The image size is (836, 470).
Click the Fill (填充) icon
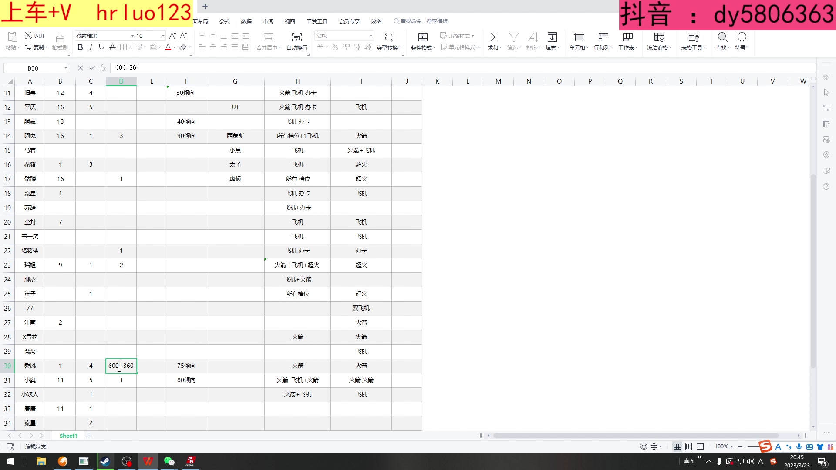tap(552, 37)
